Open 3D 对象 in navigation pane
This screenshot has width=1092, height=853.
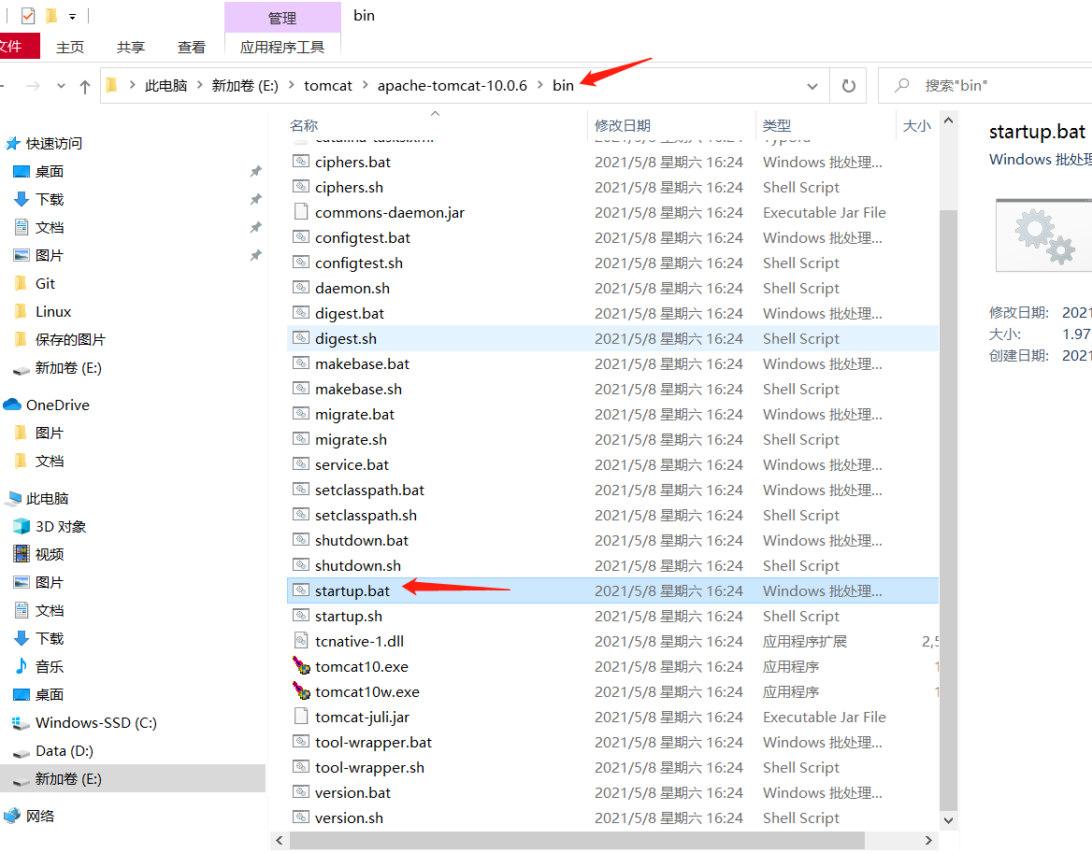pyautogui.click(x=61, y=527)
